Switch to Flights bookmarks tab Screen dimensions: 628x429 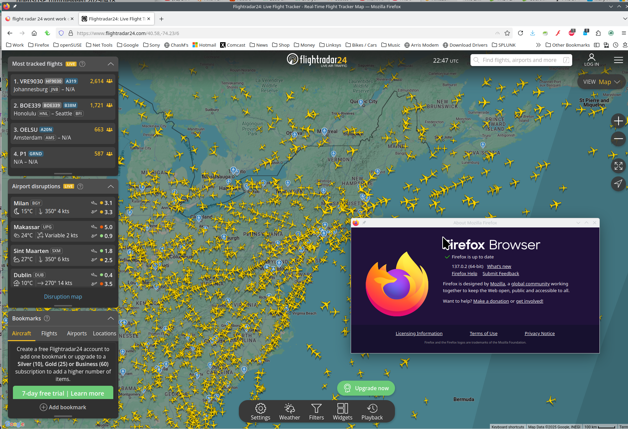pos(49,333)
